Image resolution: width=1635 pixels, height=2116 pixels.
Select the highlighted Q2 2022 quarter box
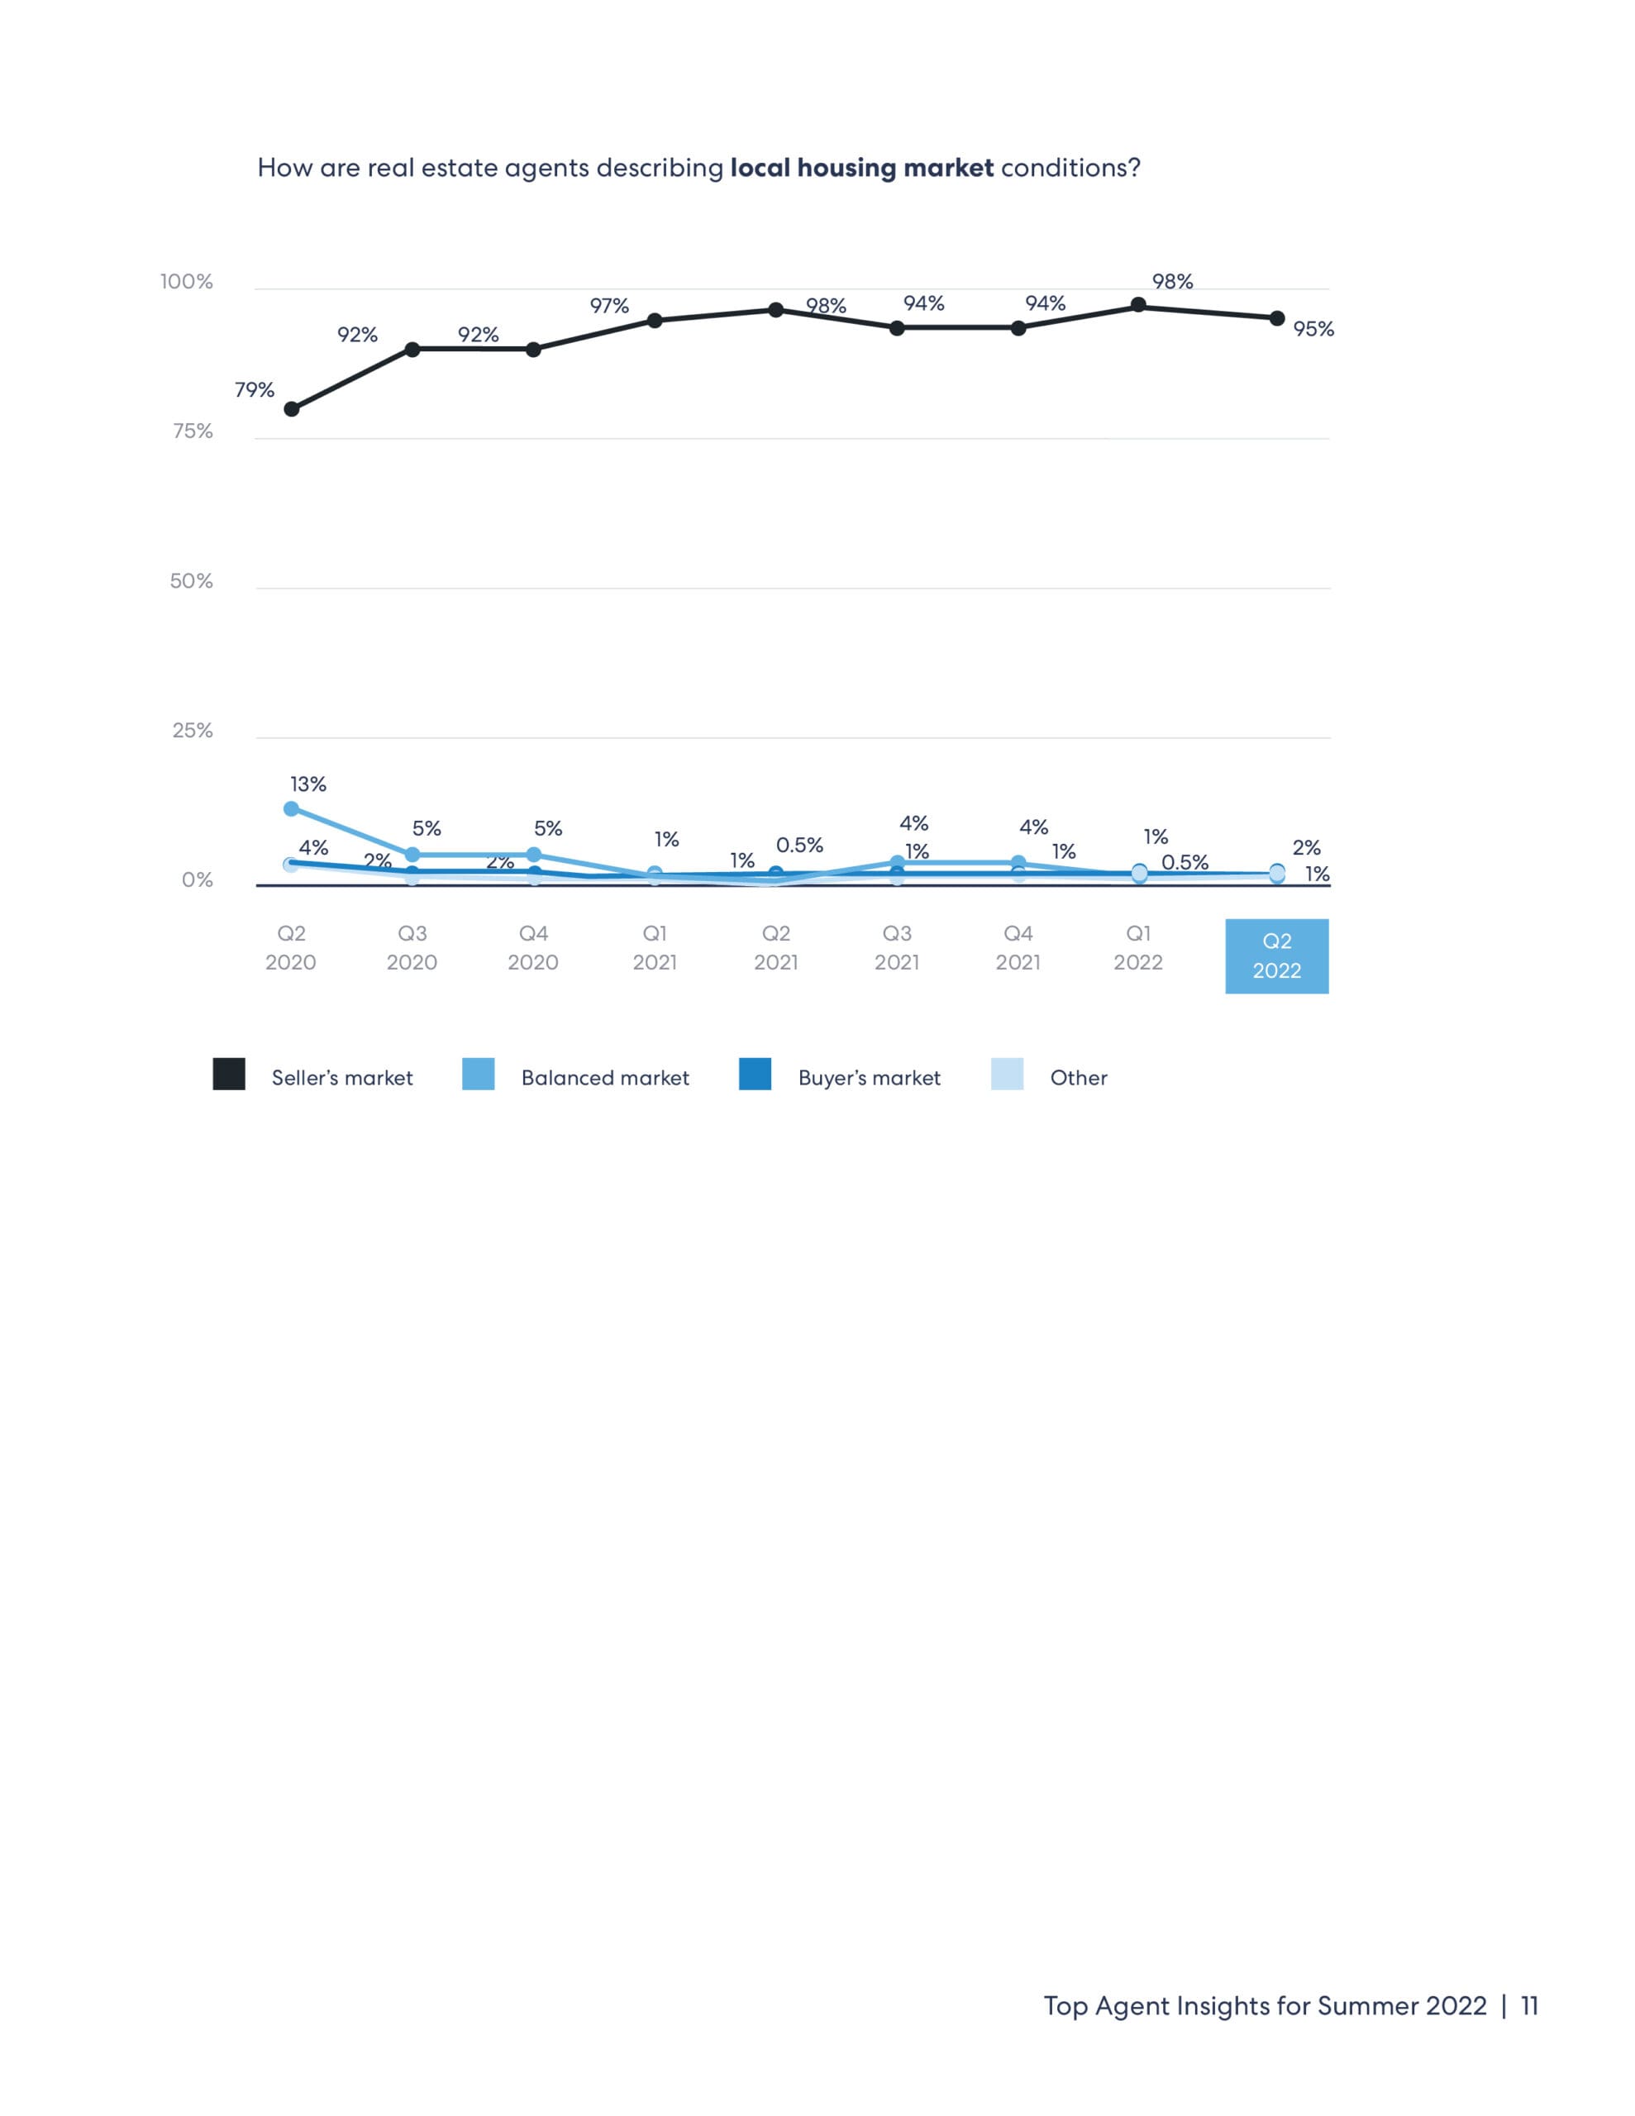point(1276,956)
